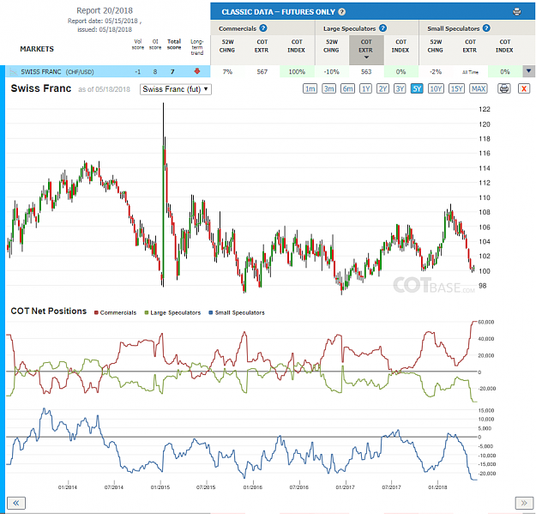Print the Swiss Franc chart

coord(504,89)
